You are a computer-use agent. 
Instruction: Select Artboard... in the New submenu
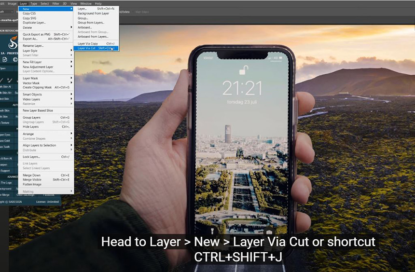[x=97, y=27]
